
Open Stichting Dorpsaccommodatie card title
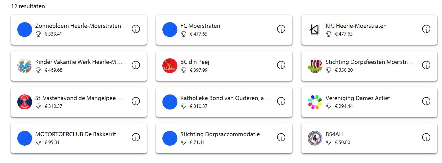[224, 134]
